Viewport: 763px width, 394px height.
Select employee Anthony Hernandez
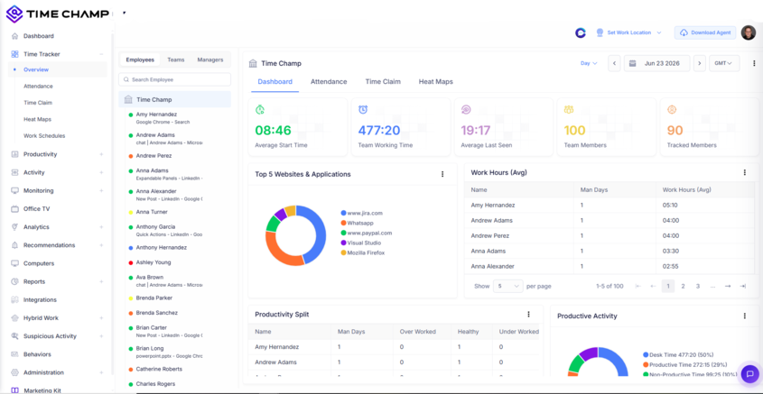pos(161,248)
